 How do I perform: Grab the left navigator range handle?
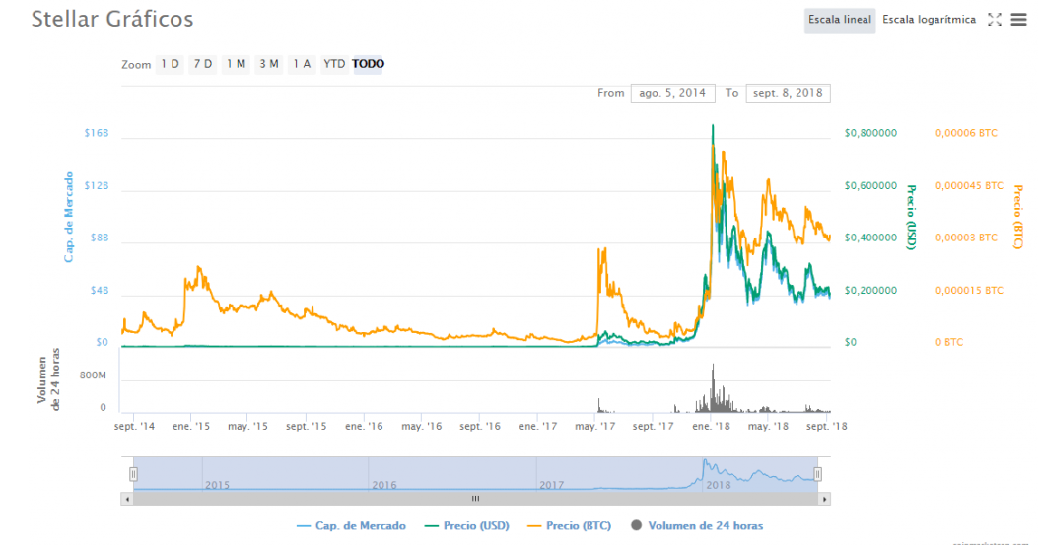[x=133, y=474]
